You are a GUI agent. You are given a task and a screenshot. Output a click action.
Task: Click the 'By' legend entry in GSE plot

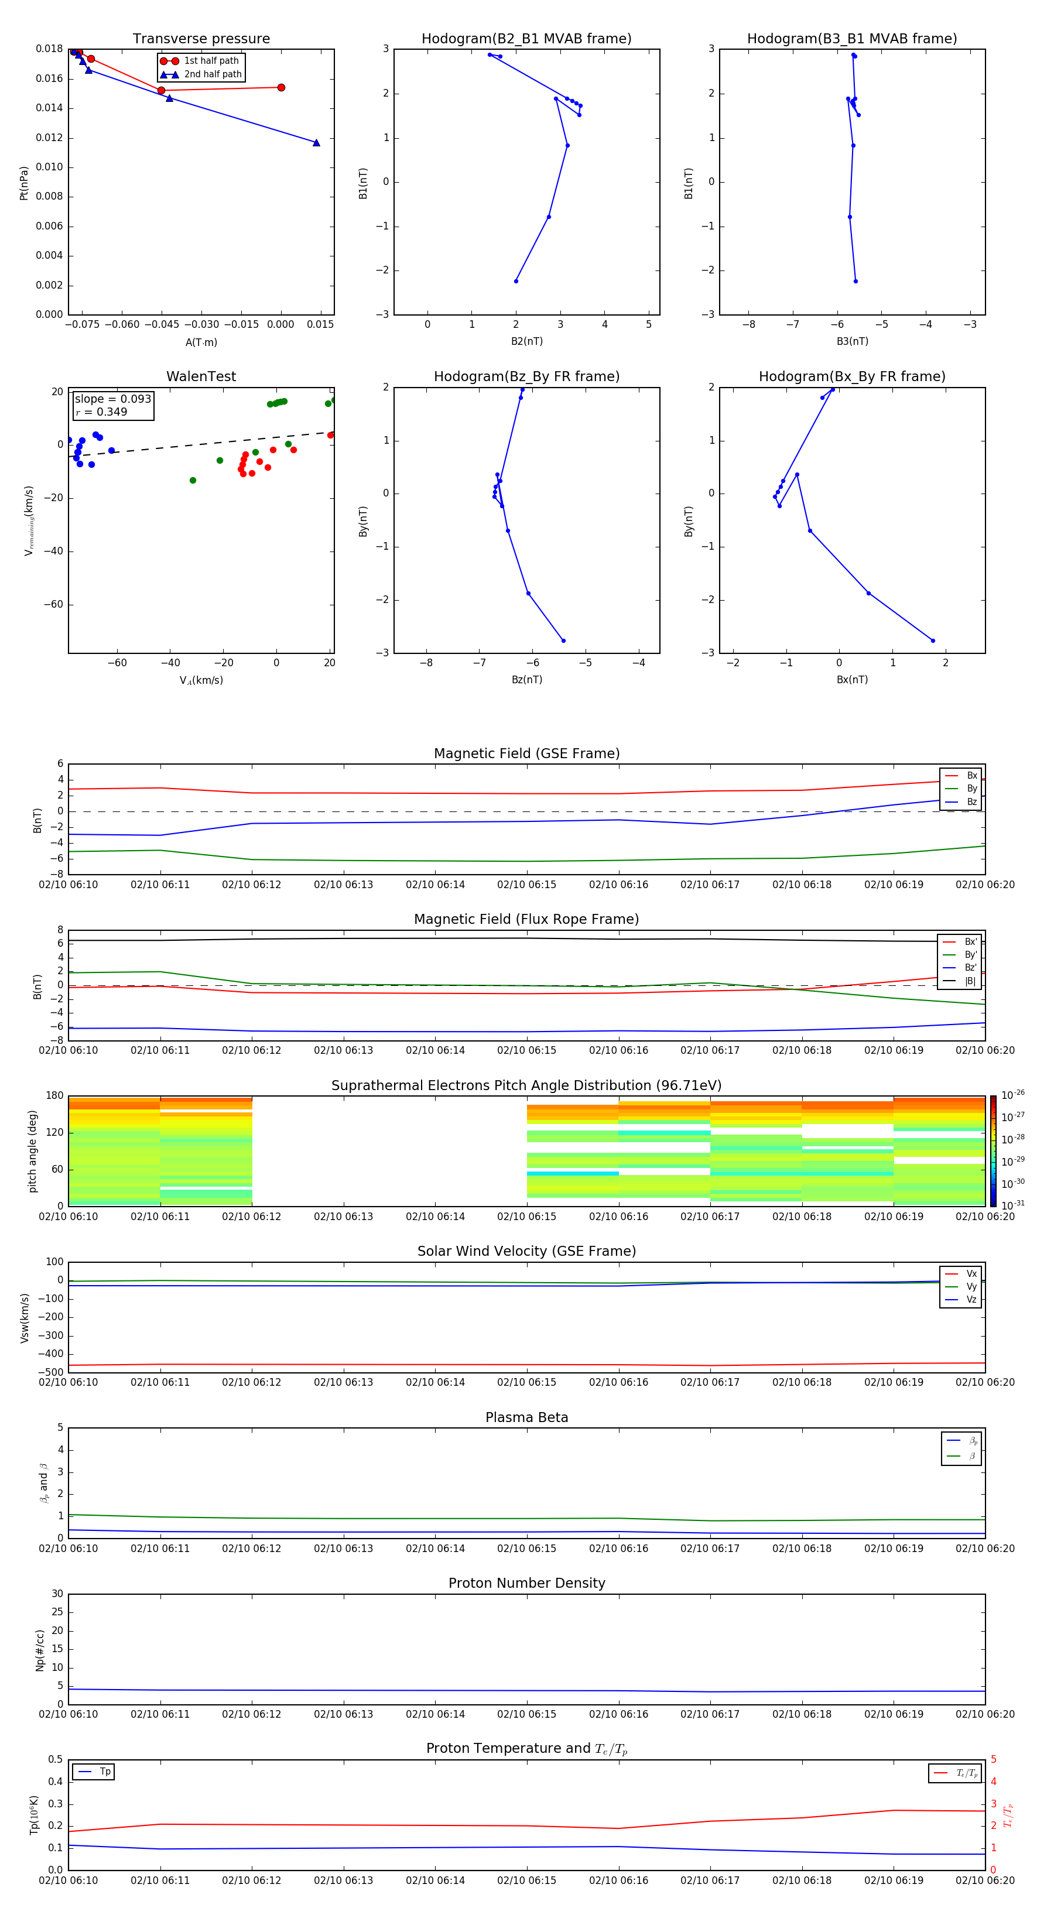(x=961, y=788)
